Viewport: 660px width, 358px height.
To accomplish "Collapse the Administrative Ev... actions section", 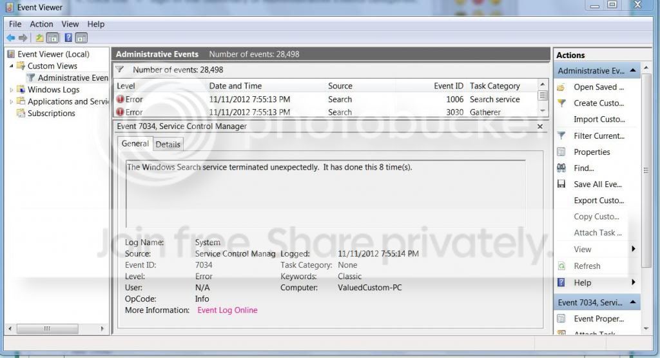I will click(633, 70).
